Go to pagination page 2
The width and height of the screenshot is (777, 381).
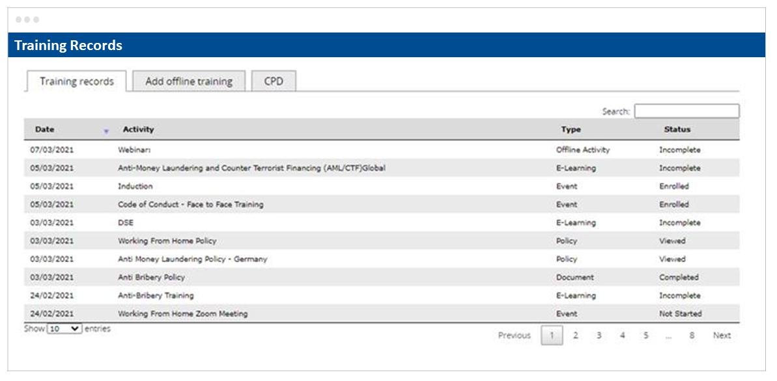pos(576,335)
